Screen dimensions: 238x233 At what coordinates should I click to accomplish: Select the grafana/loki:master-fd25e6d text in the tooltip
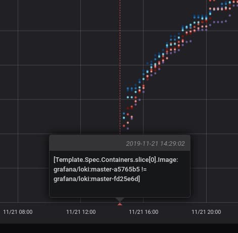coord(96,179)
